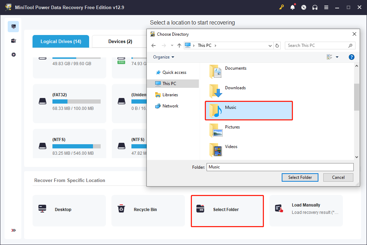Select Libraries in navigation pane

(173, 95)
